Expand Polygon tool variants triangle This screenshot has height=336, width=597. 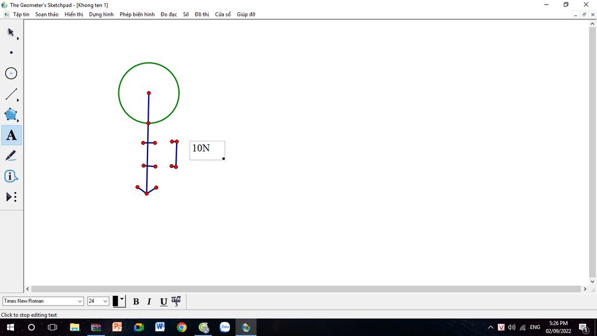point(18,121)
